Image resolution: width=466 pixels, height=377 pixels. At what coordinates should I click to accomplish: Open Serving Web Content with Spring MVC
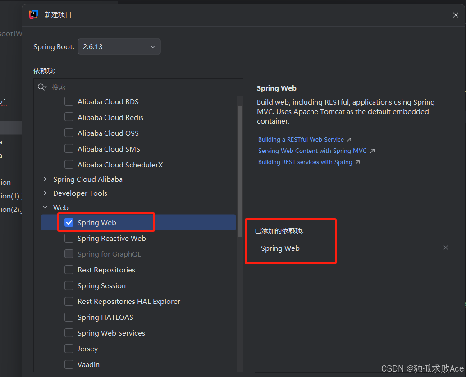pyautogui.click(x=312, y=151)
